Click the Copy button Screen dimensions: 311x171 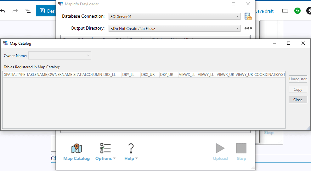point(298,89)
